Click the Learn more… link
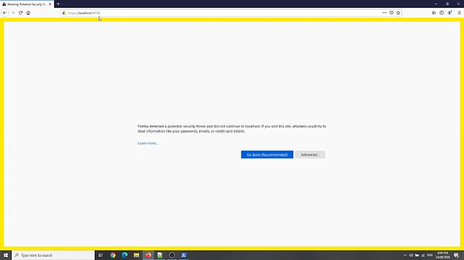 (148, 143)
